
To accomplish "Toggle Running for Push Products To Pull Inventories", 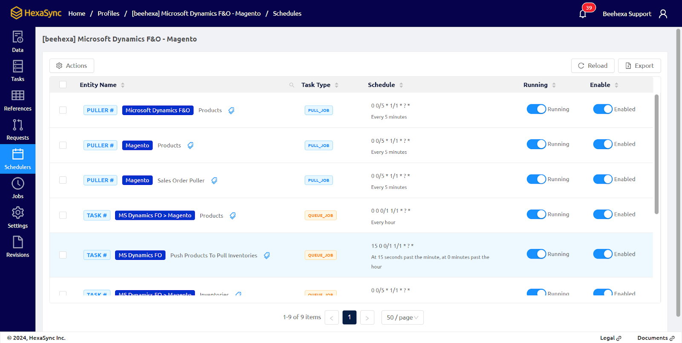I will [x=536, y=254].
